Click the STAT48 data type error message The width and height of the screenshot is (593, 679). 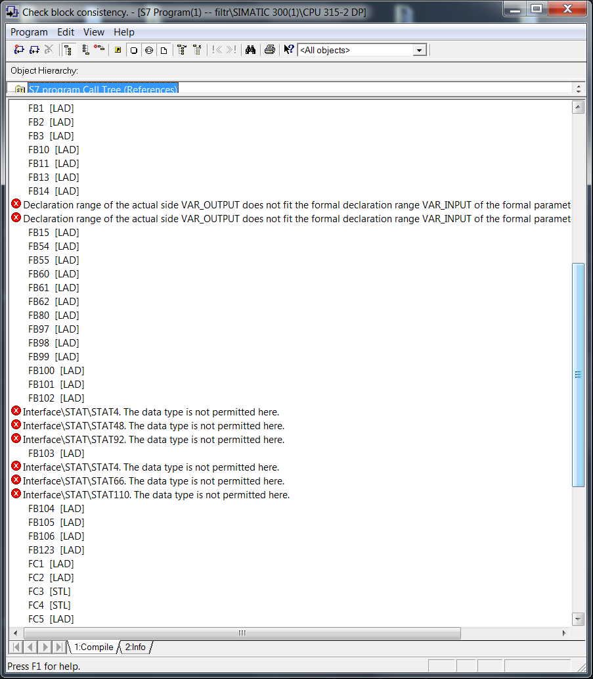click(154, 426)
